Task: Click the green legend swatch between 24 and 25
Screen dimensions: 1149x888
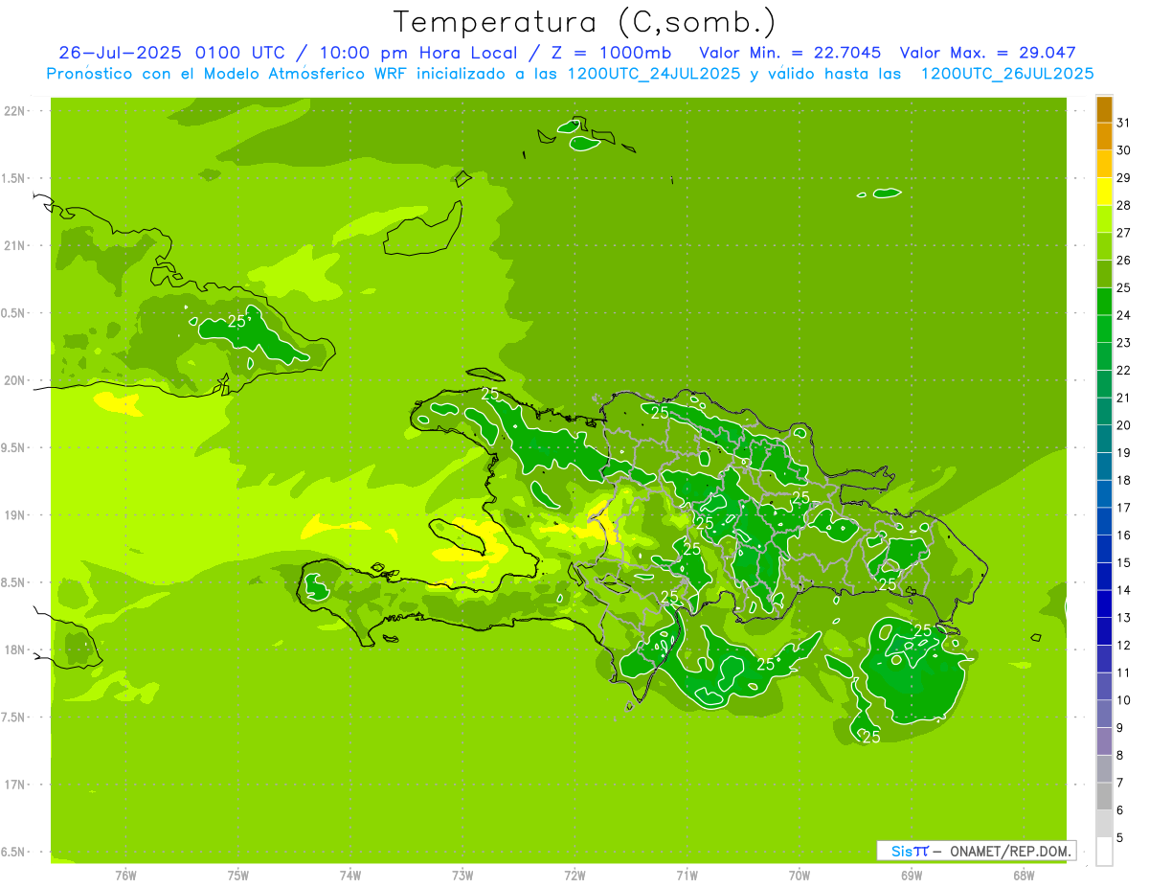Action: tap(1104, 301)
